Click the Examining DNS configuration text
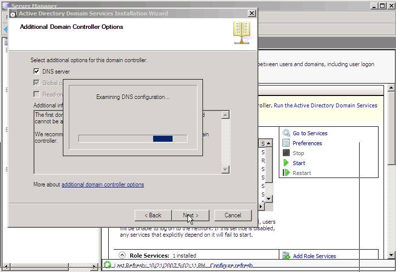Image resolution: width=396 pixels, height=272 pixels. (133, 97)
